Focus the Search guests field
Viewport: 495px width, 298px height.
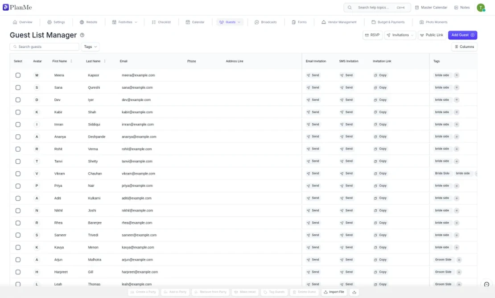45,47
